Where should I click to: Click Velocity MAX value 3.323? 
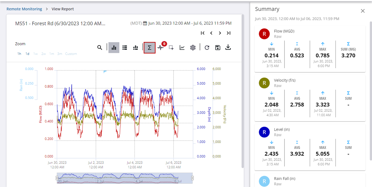(x=323, y=104)
